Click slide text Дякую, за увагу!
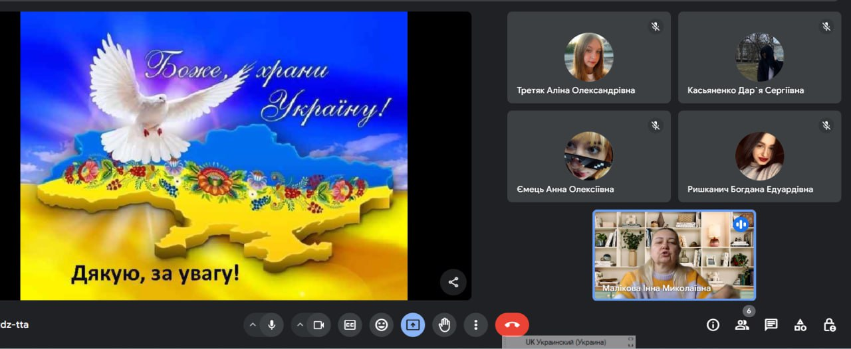Image resolution: width=851 pixels, height=349 pixels. [x=155, y=273]
